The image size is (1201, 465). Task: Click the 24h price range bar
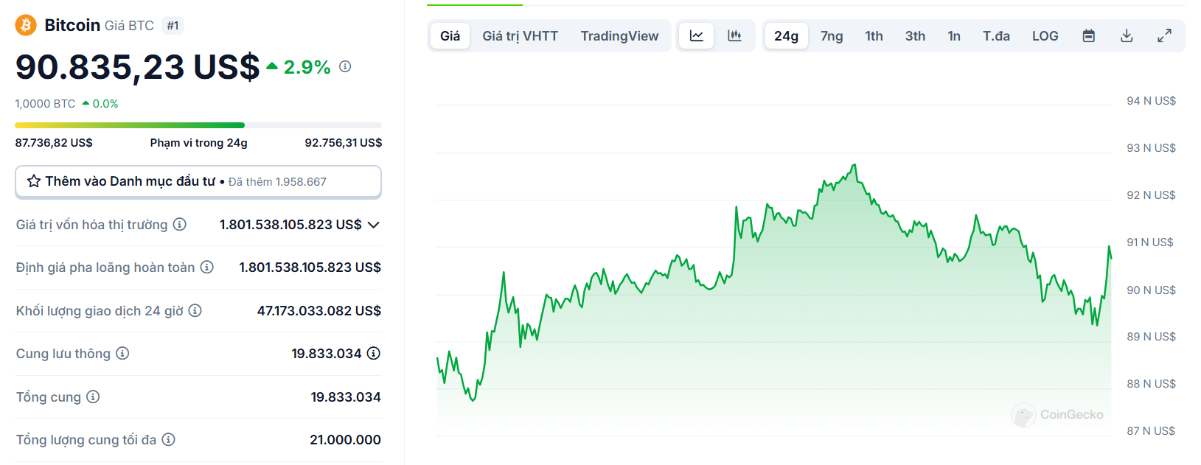198,125
